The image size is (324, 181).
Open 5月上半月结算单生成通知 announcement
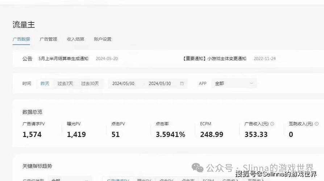63,59
